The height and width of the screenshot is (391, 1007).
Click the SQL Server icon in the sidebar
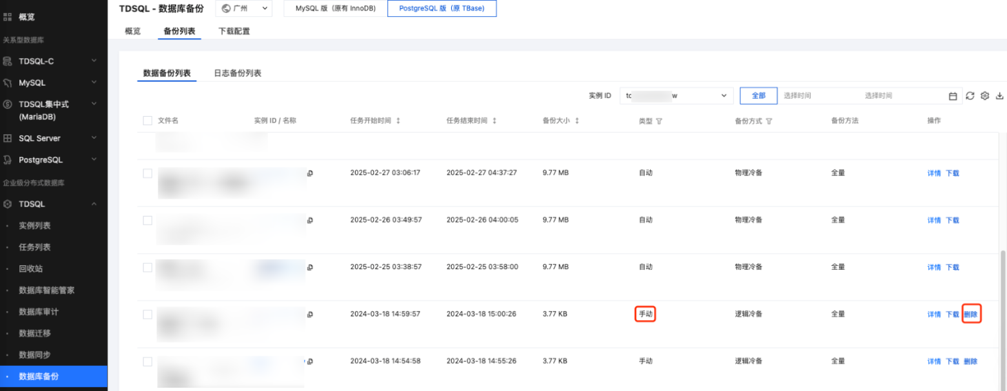point(8,138)
